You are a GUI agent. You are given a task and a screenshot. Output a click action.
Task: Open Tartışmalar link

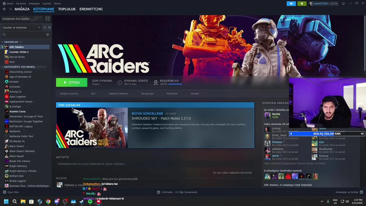tap(147, 94)
